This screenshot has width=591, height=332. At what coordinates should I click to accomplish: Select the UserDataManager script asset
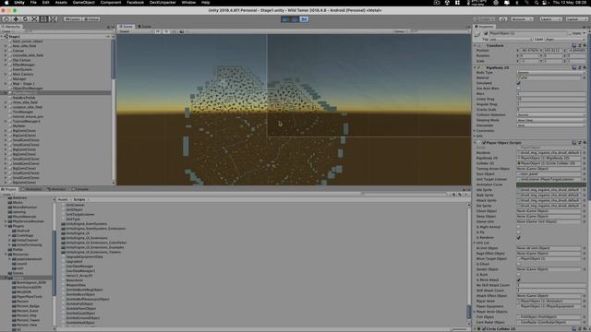coord(79,267)
